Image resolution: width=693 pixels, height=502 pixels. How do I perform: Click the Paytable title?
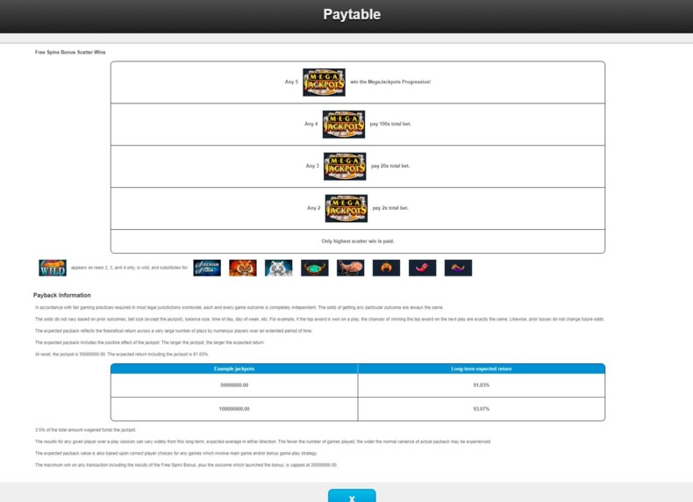(x=352, y=14)
